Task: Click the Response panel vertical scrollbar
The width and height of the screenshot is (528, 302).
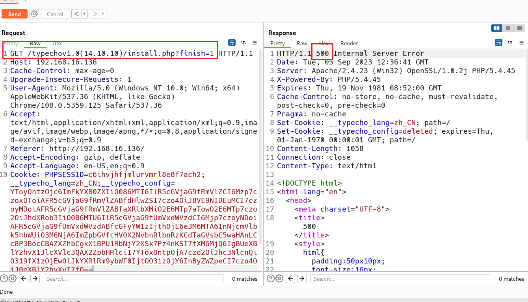Action: coord(526,94)
